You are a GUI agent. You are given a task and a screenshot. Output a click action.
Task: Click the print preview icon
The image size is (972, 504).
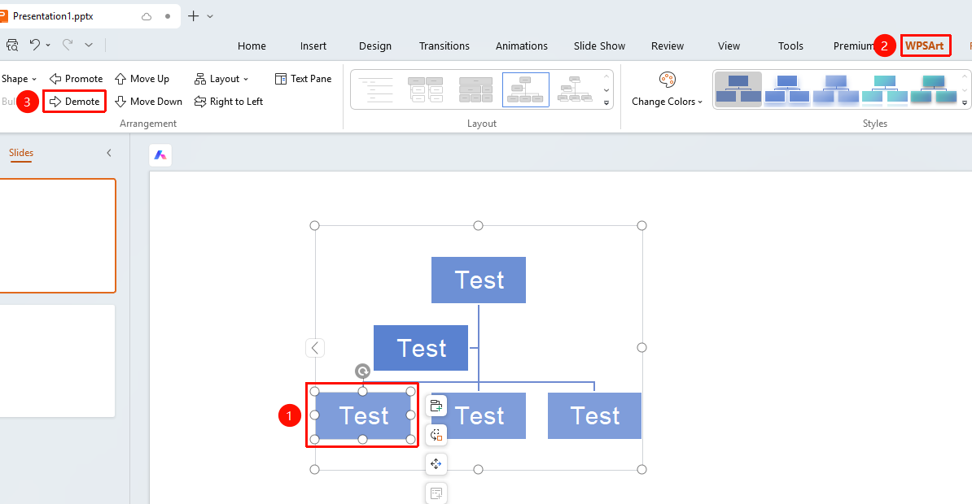click(x=11, y=45)
